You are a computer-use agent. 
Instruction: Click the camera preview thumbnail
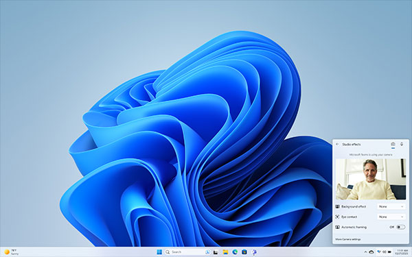tap(371, 179)
